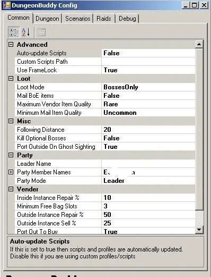Collapse the Misc category
The image size is (211, 277).
click(x=11, y=121)
